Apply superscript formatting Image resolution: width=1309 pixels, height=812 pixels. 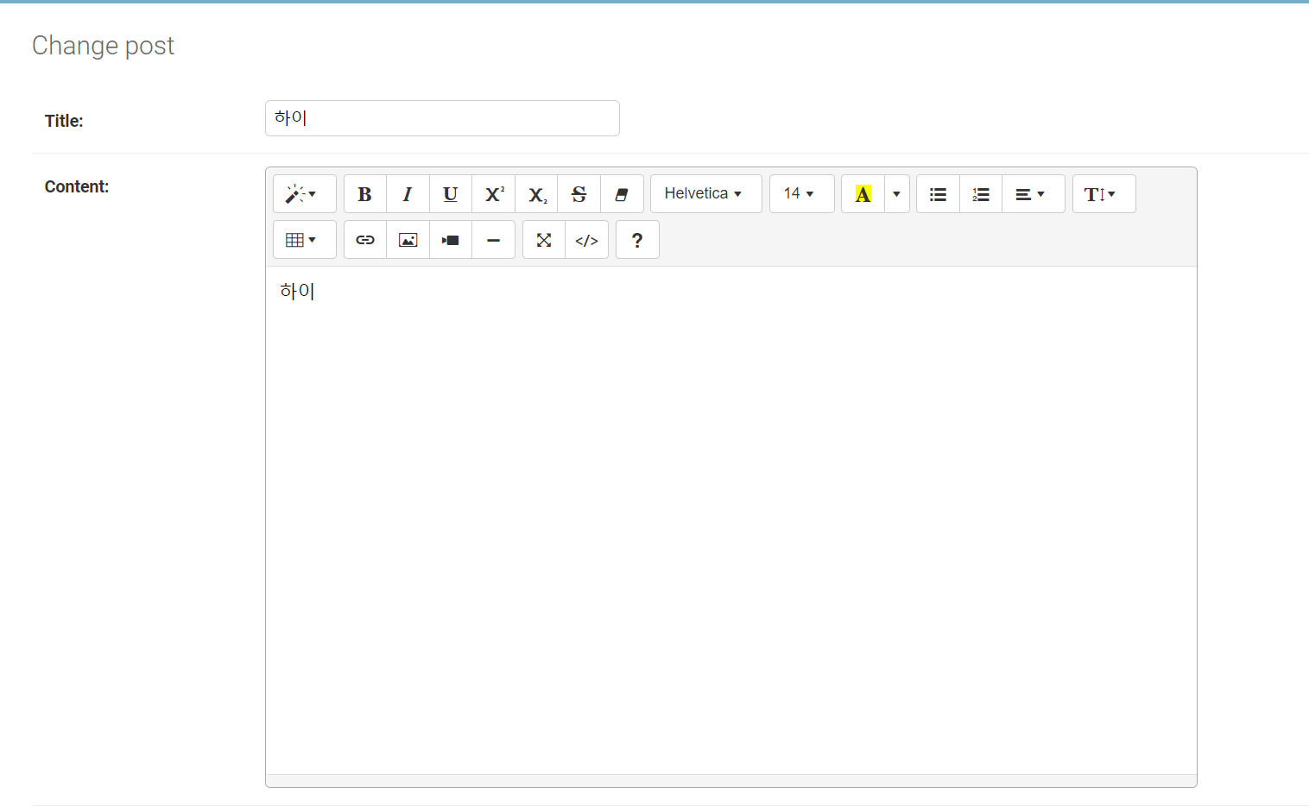click(x=494, y=193)
